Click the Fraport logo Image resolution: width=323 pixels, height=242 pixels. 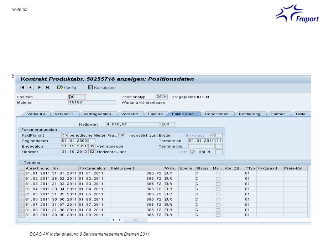point(297,14)
